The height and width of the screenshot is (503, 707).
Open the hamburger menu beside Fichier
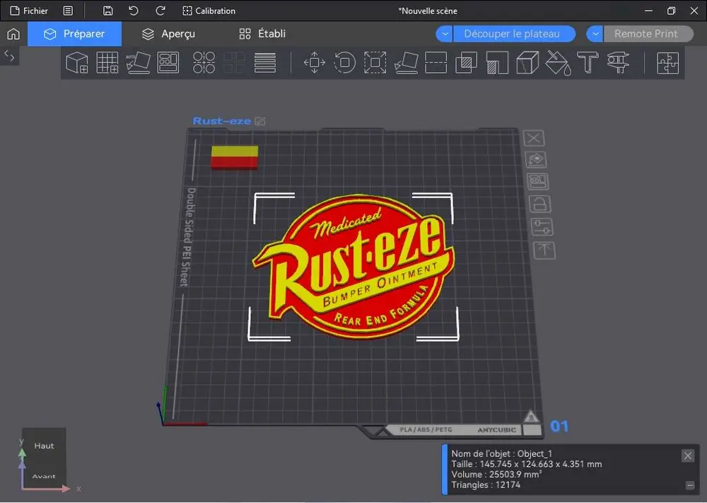(68, 11)
